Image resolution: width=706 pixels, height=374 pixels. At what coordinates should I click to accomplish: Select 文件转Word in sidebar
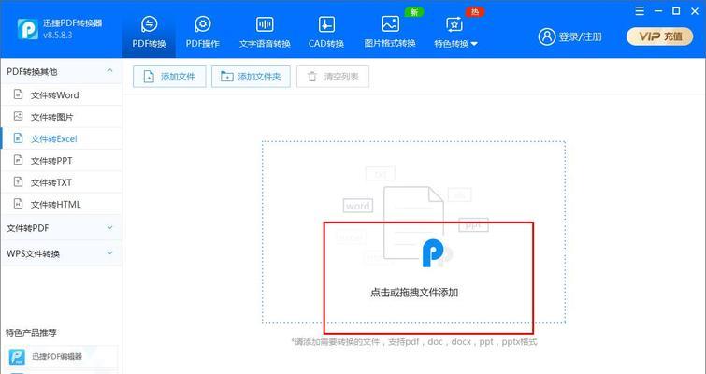pyautogui.click(x=62, y=95)
